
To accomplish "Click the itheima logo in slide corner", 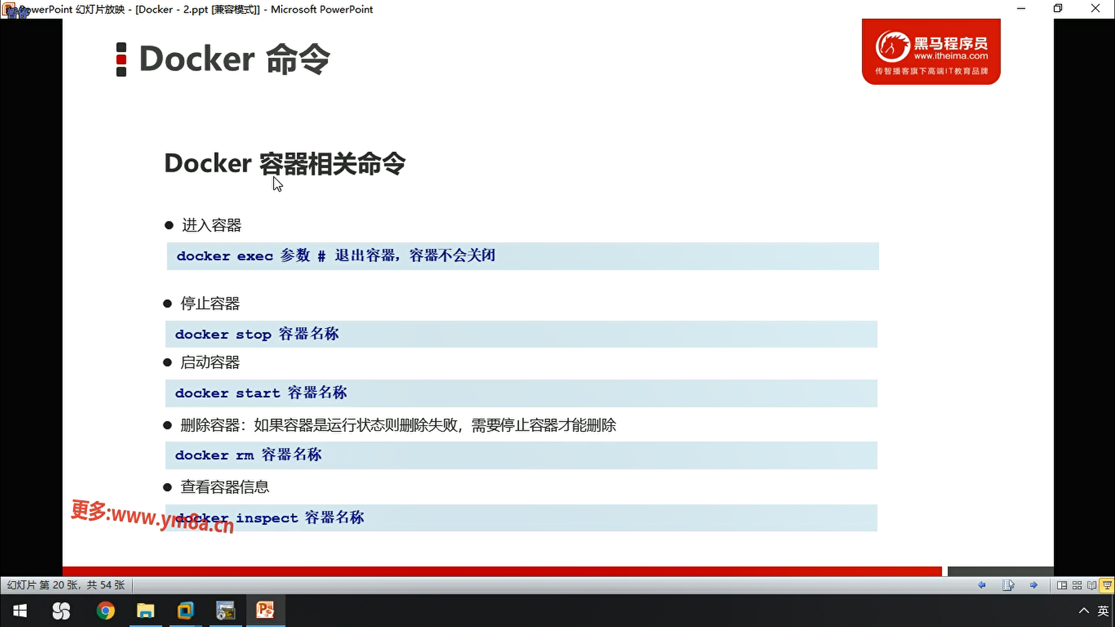I will pyautogui.click(x=931, y=52).
